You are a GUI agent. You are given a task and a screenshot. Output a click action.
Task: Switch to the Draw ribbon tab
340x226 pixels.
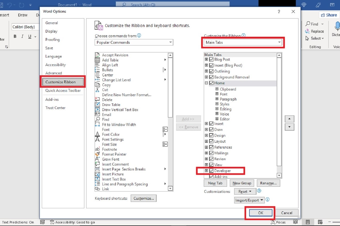(x=22, y=15)
